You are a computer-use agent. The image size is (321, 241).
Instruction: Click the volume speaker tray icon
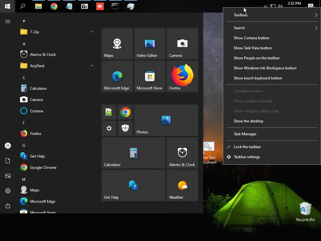pos(280,6)
